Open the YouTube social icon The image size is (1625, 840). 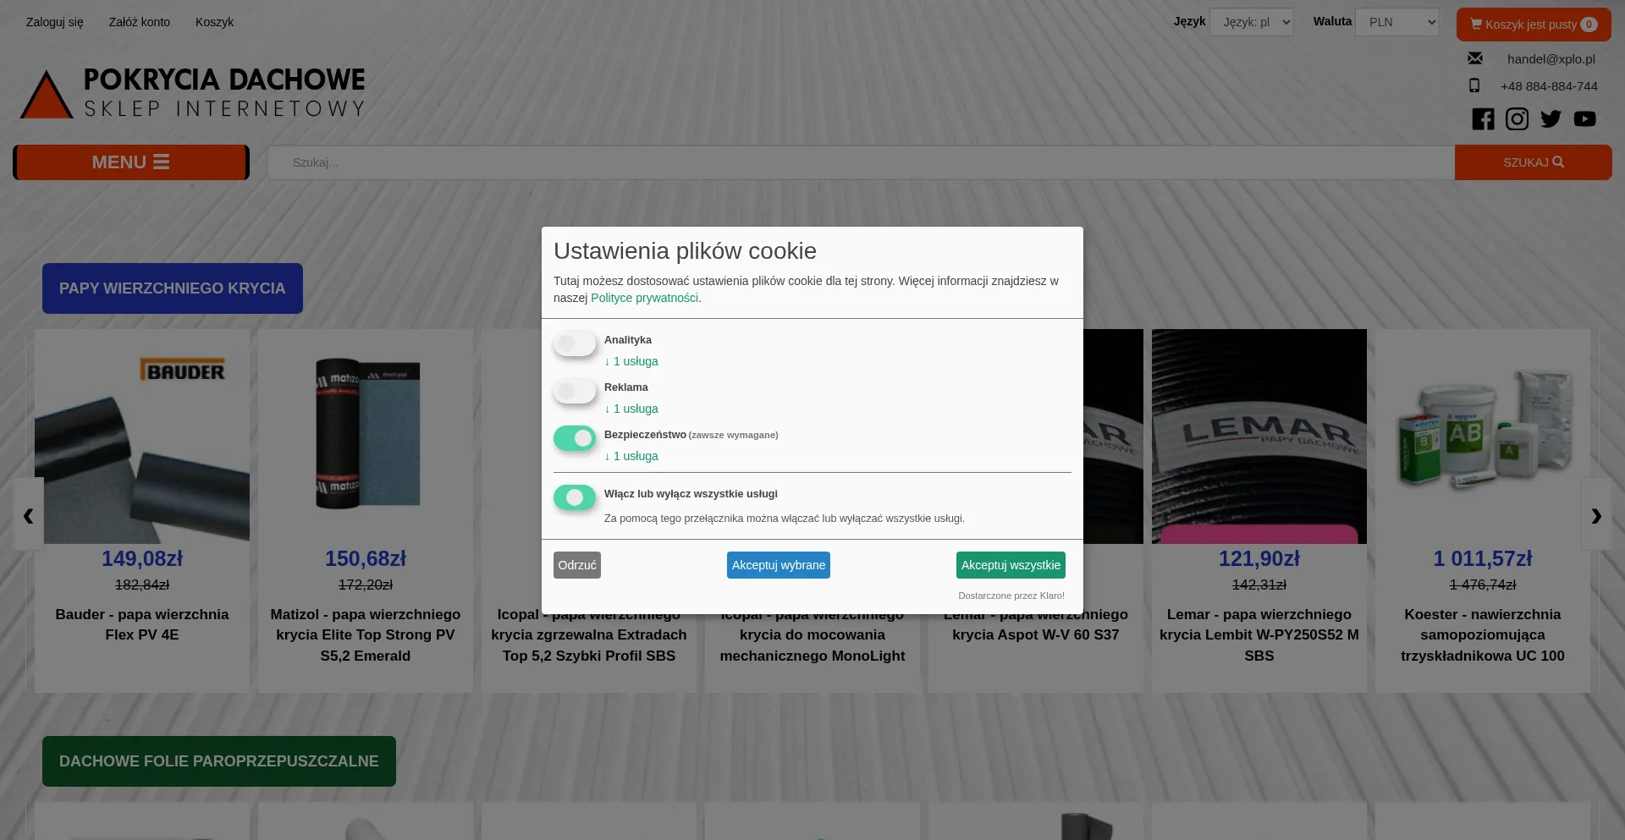pyautogui.click(x=1585, y=119)
